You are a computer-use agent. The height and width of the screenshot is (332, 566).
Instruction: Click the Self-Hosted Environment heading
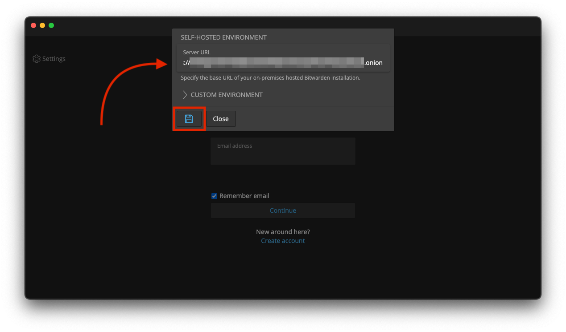223,37
